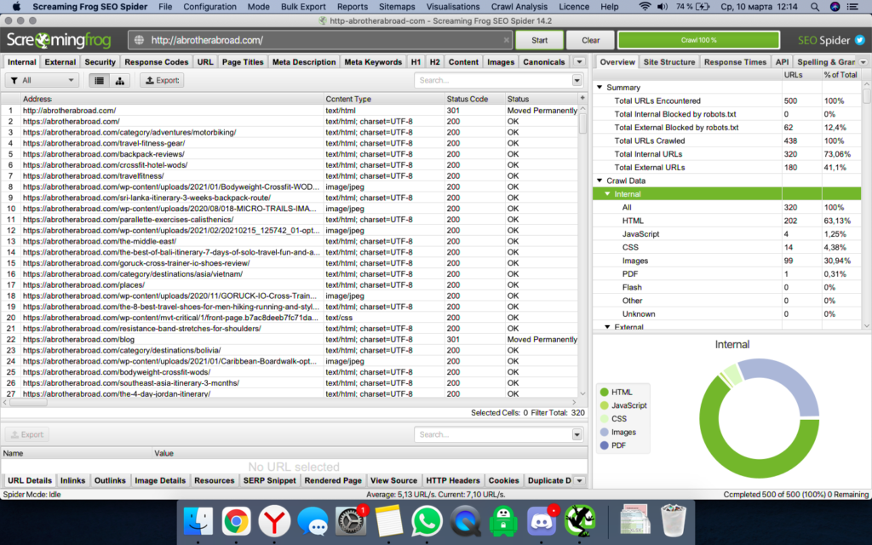Switch to tree view icon
This screenshot has height=545, width=872.
point(119,81)
